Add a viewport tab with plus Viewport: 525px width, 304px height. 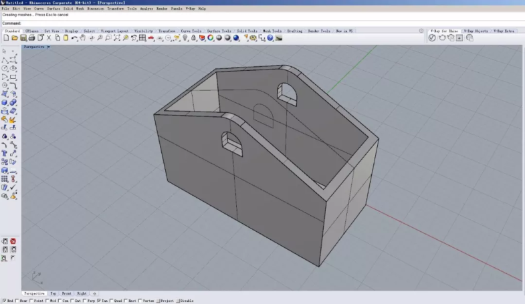tap(94, 293)
